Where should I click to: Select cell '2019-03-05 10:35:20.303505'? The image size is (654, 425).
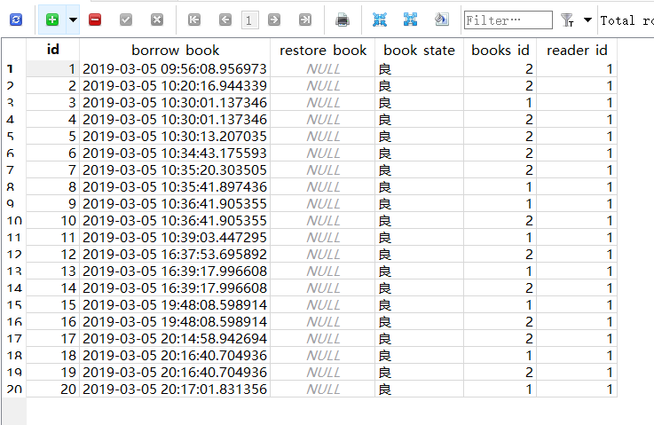pyautogui.click(x=175, y=170)
